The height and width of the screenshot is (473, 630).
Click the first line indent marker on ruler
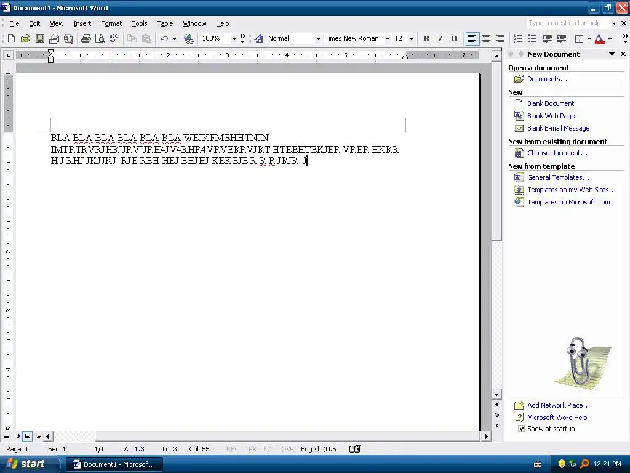[x=50, y=52]
